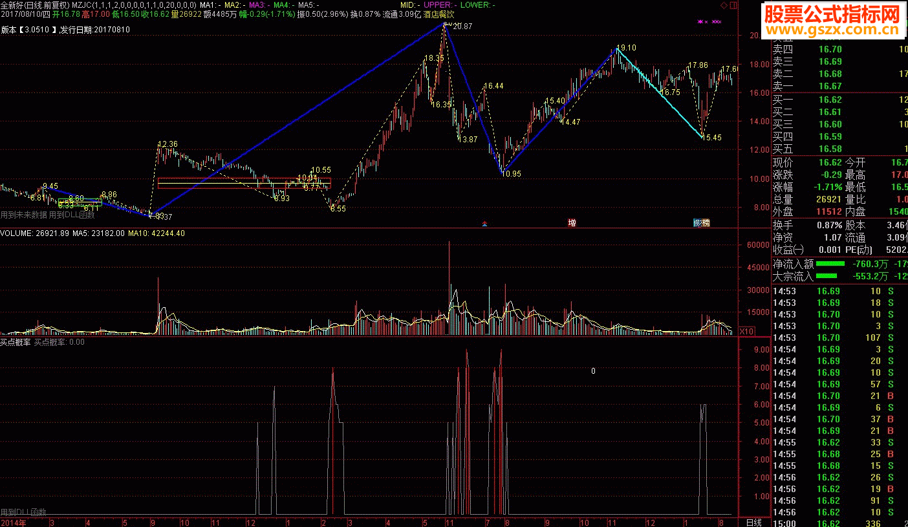
Task: Click the red diamond icon above chart
Action: 724,5
